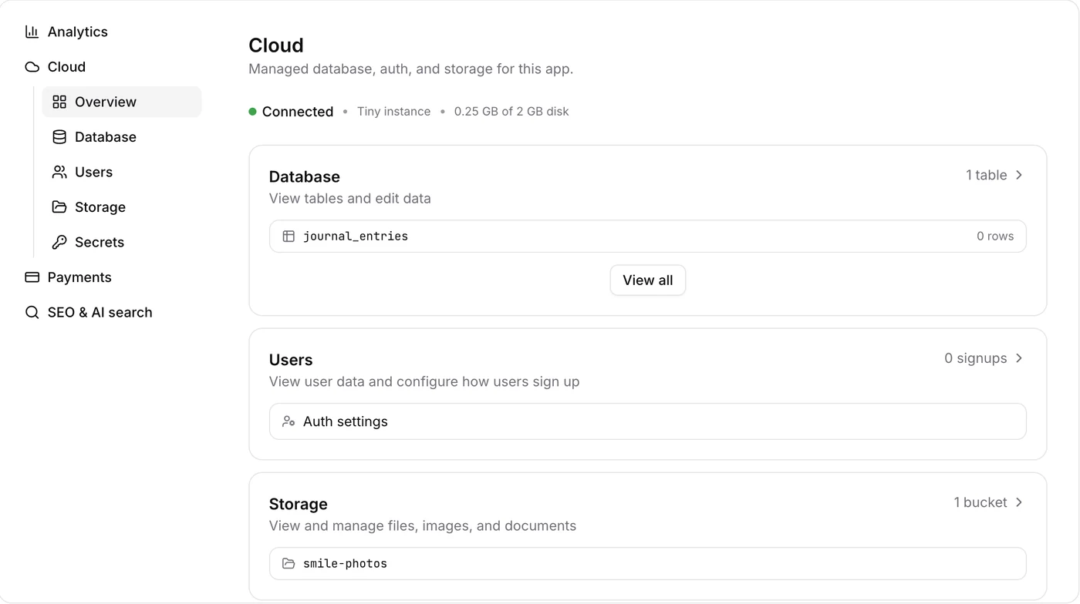Click 'View tables and edit data' description

350,199
